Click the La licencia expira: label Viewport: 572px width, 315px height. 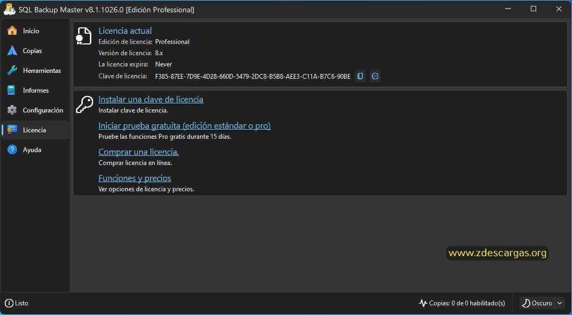pyautogui.click(x=123, y=64)
